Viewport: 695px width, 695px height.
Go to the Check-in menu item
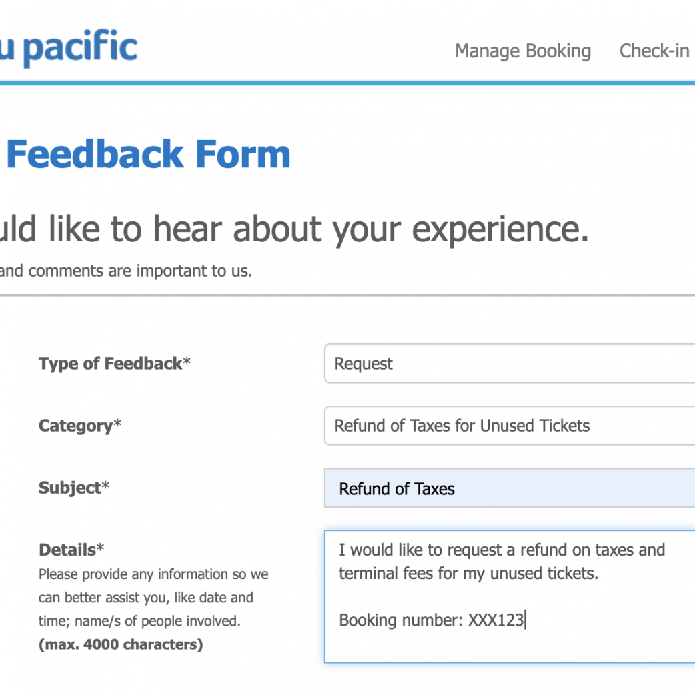pos(654,51)
